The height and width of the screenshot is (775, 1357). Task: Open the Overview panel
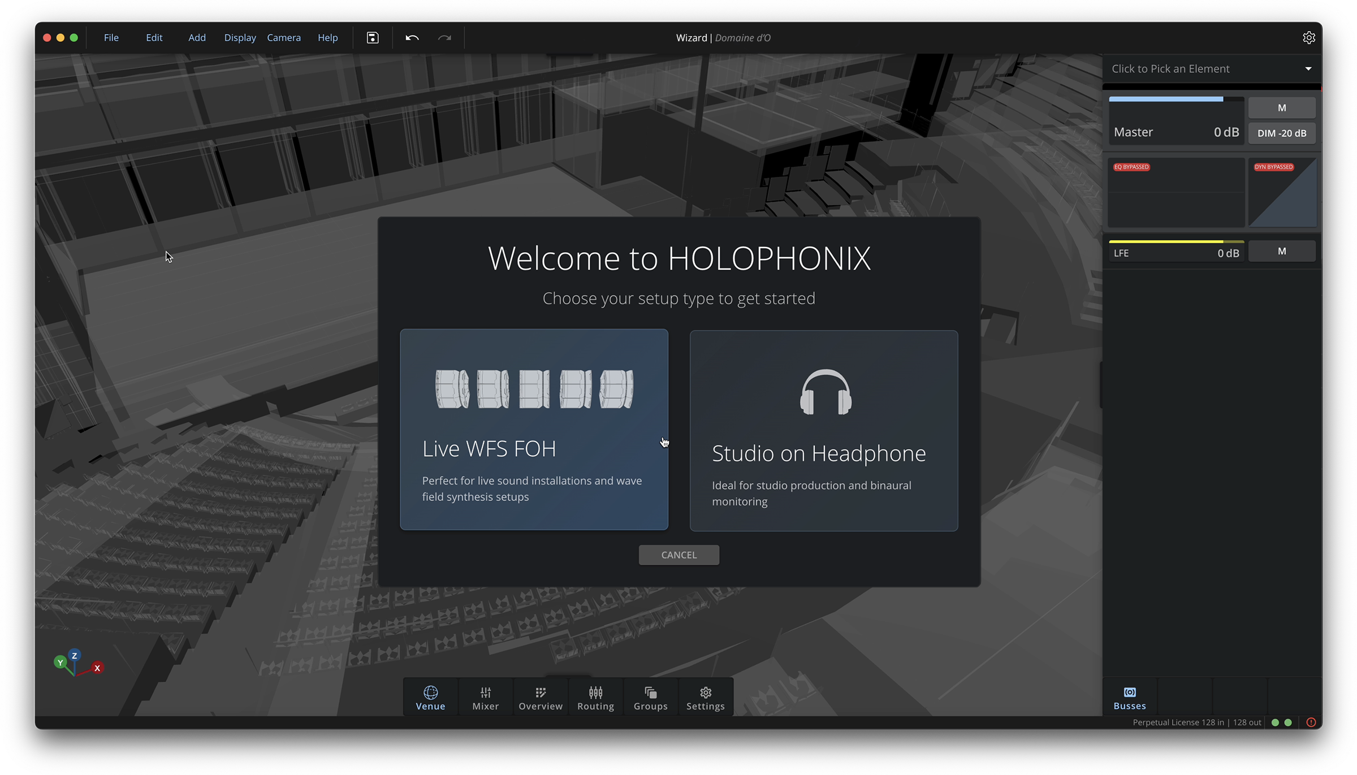pyautogui.click(x=540, y=698)
